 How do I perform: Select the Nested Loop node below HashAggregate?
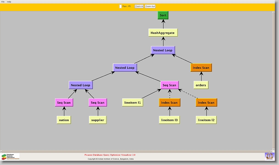(163, 50)
